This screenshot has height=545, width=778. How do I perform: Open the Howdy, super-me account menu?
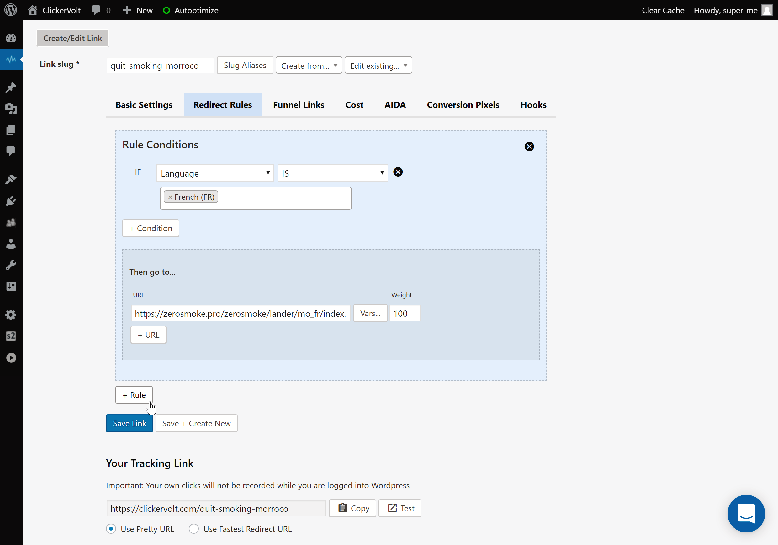tap(725, 10)
